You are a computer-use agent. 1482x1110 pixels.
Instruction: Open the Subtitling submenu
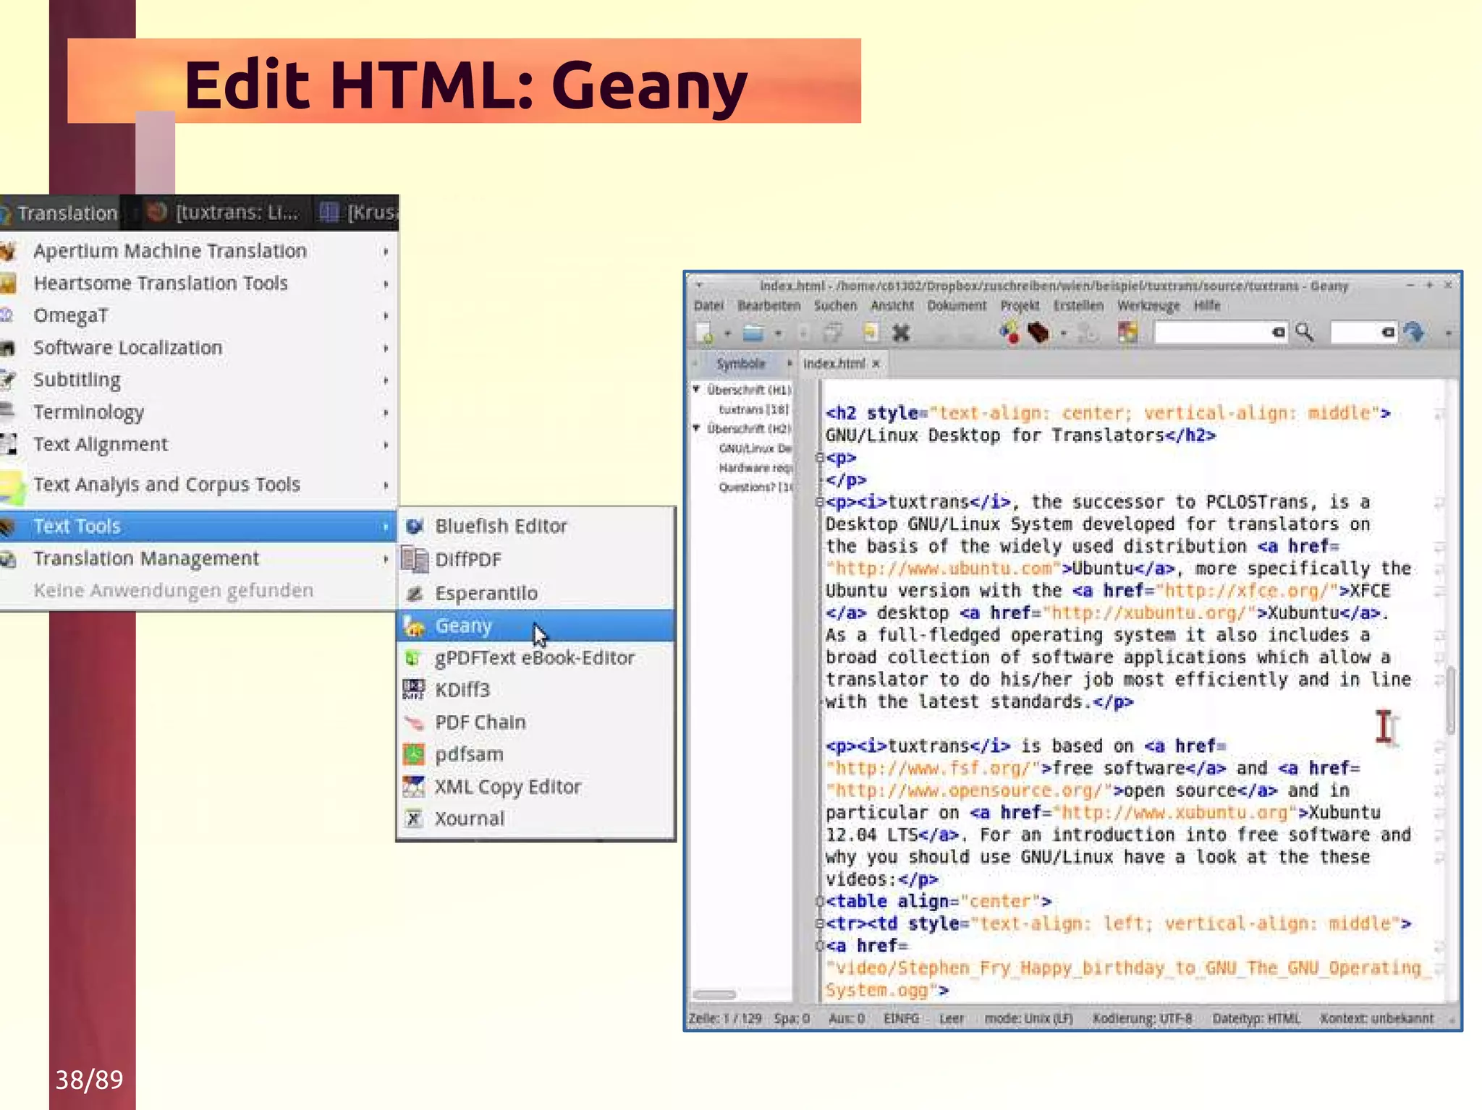(197, 380)
